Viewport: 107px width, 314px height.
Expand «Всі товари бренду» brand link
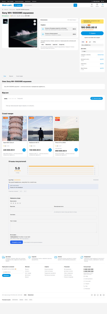tap(72, 20)
